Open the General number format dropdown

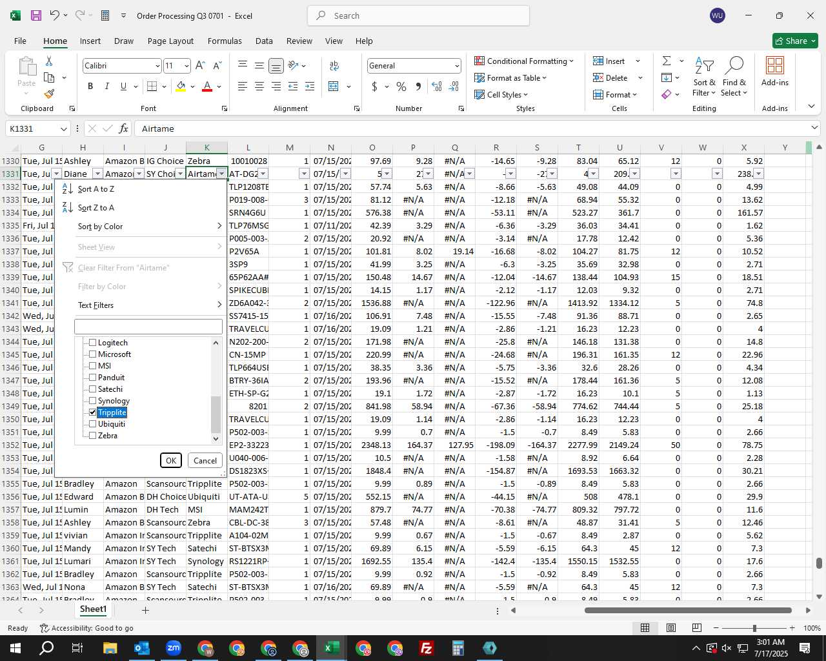tap(457, 66)
